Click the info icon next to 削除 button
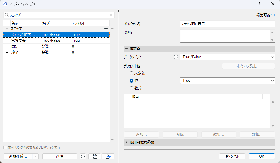280x163 pixels. pyautogui.click(x=83, y=156)
